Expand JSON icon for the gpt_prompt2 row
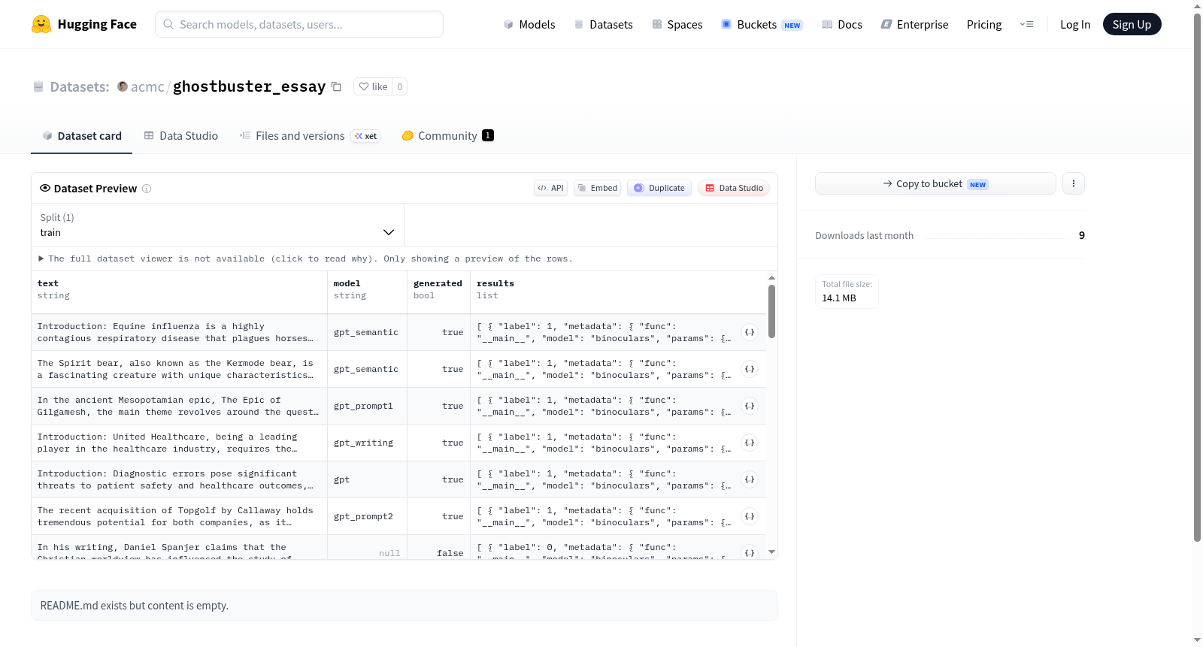The height and width of the screenshot is (647, 1203). (750, 516)
